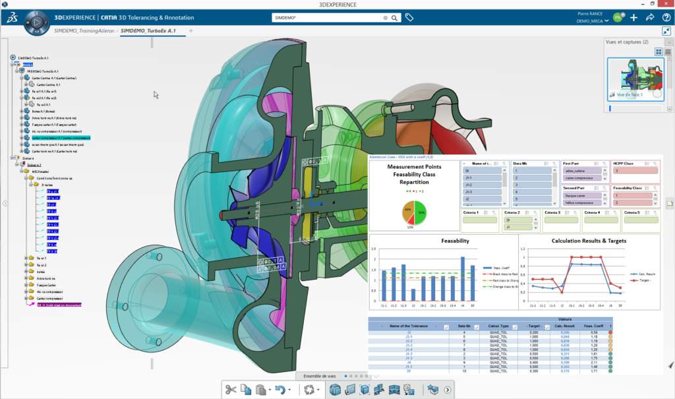Toggle slicer item 3 under HCPP Class

pos(635,171)
